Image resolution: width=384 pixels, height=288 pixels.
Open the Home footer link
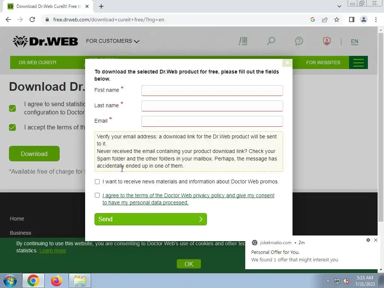click(17, 219)
